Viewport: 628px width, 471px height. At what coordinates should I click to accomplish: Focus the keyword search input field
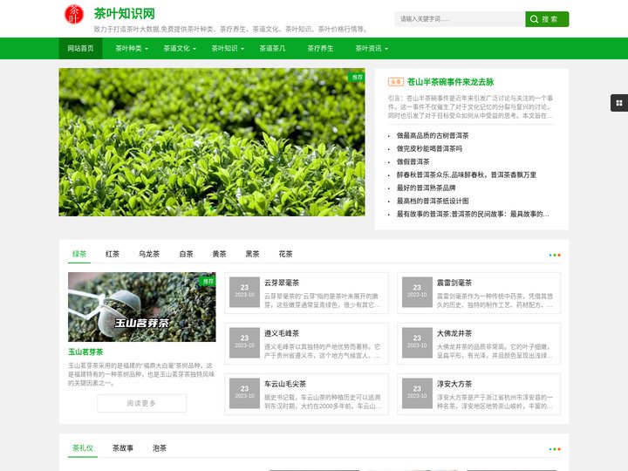click(460, 19)
